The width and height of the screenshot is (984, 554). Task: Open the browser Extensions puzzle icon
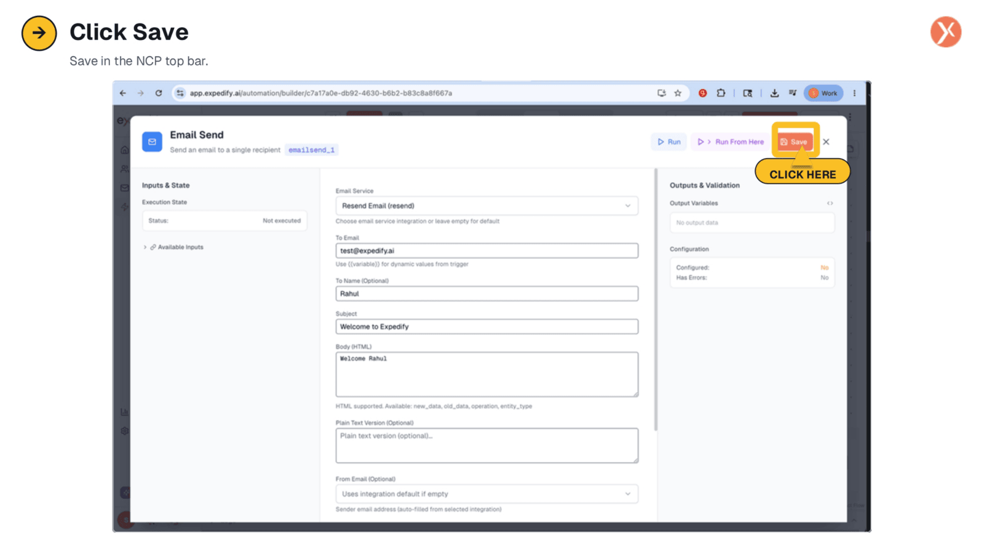[721, 93]
